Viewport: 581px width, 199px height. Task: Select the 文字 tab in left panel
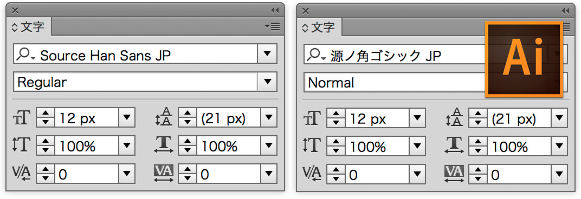tap(29, 28)
